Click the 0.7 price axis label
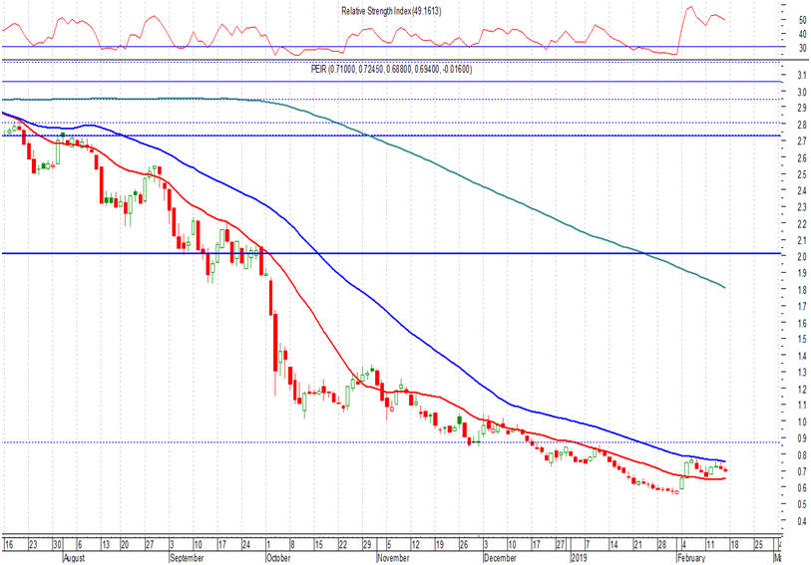The width and height of the screenshot is (811, 565). [802, 471]
